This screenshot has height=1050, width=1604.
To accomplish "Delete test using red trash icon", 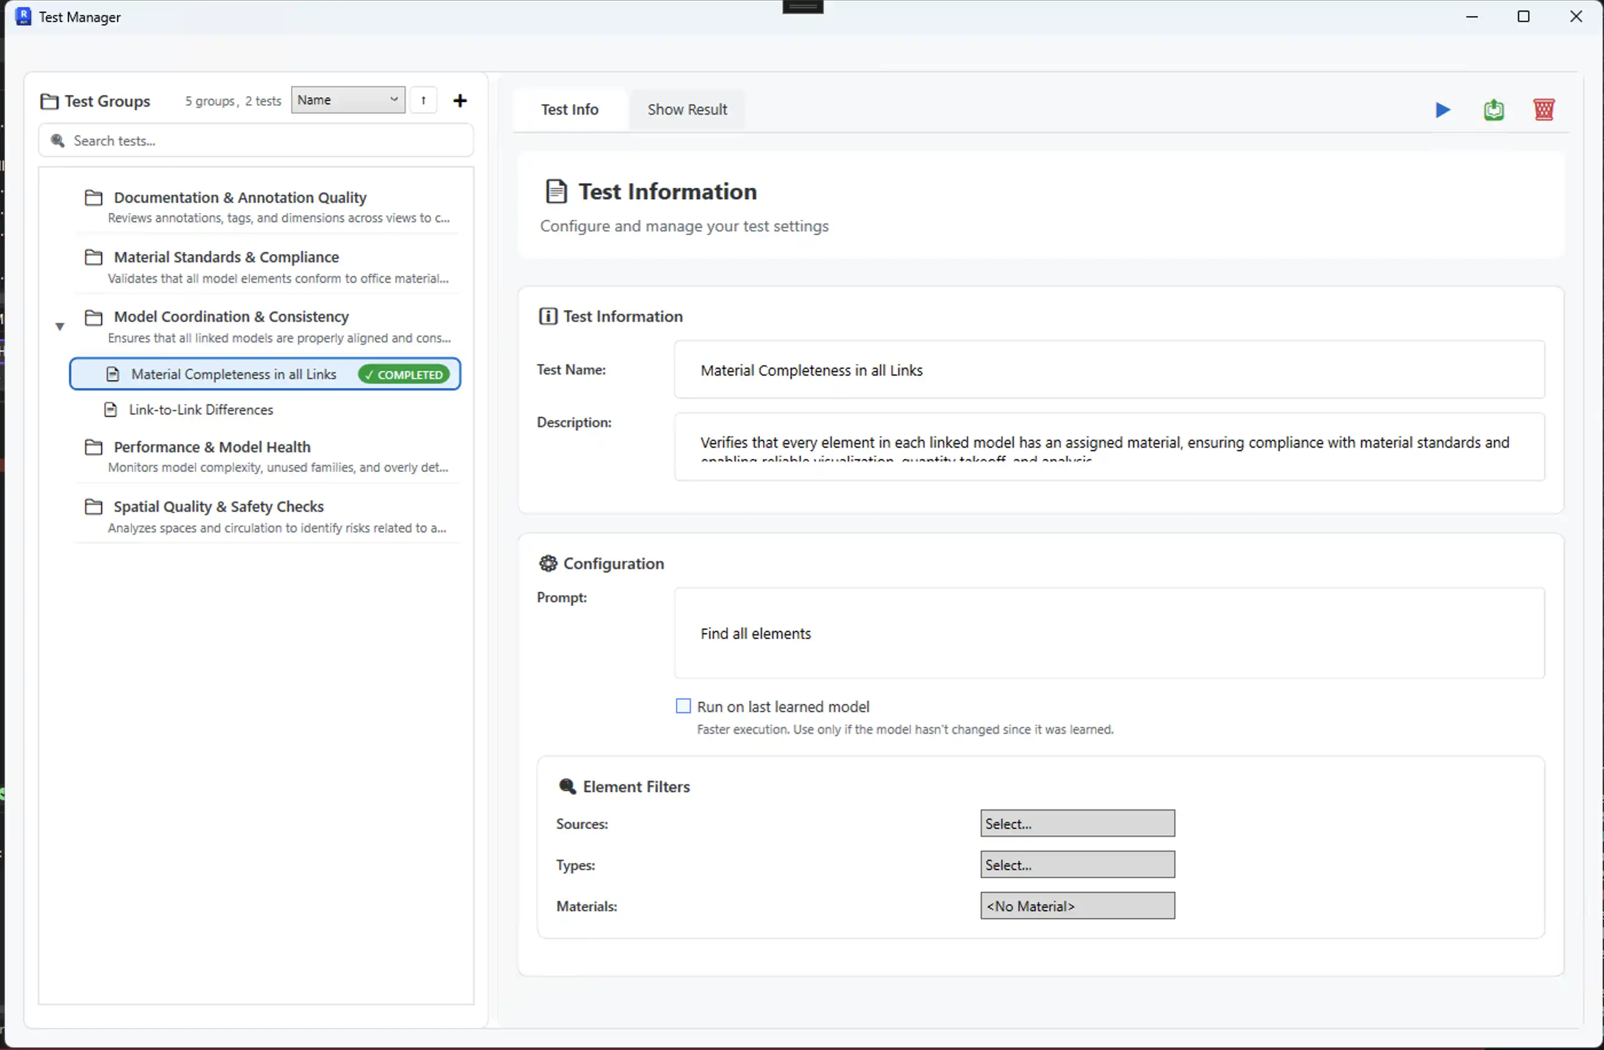I will click(x=1543, y=110).
